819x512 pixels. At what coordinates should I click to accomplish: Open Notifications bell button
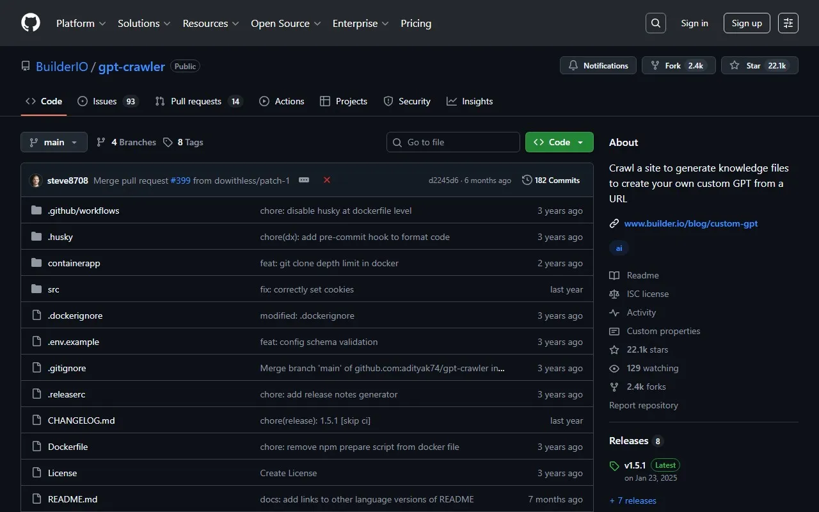tap(598, 66)
